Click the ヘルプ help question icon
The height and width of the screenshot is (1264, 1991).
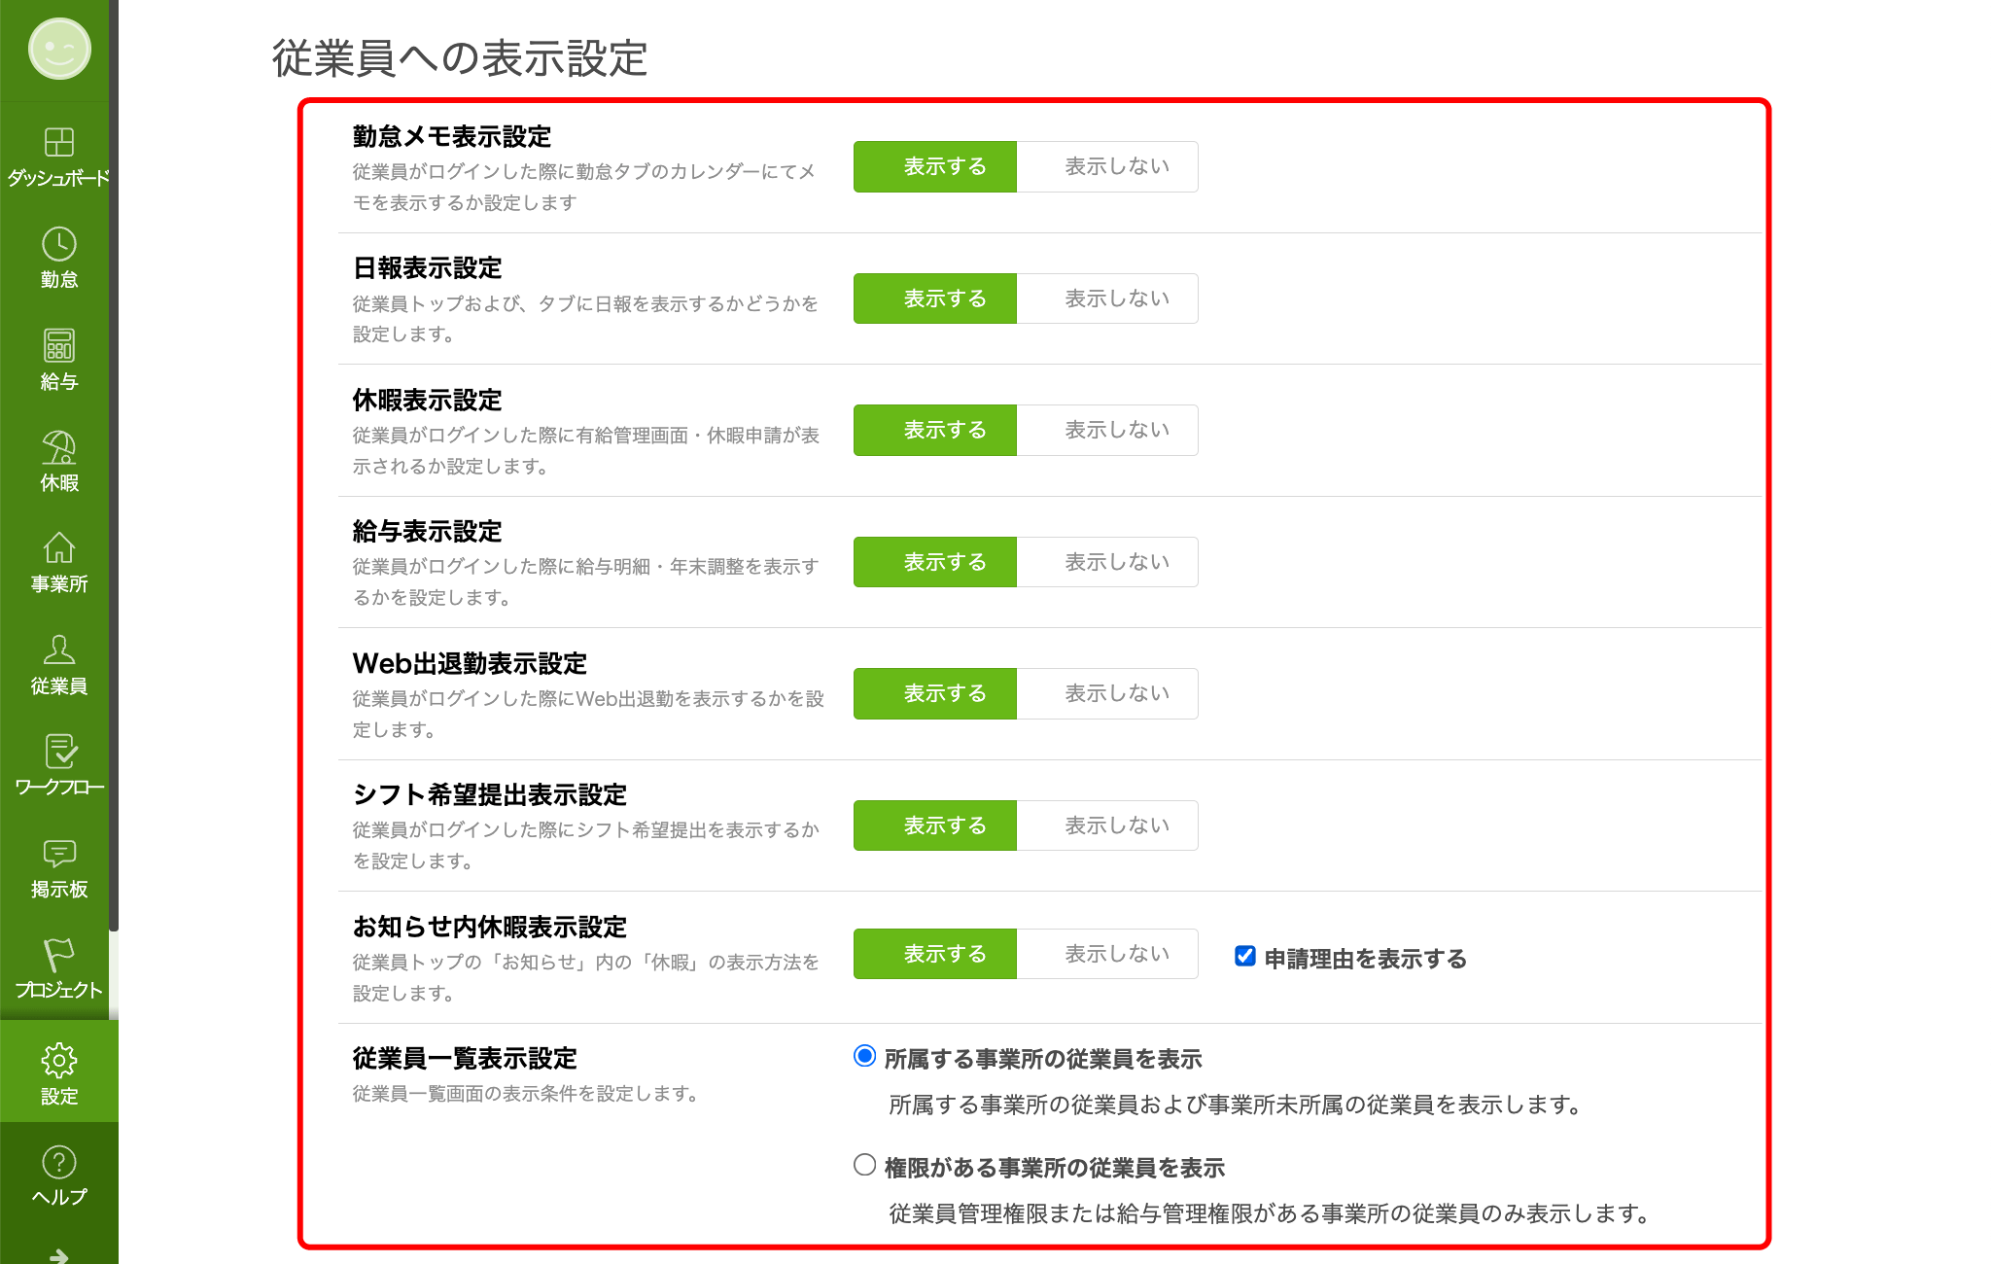58,1163
